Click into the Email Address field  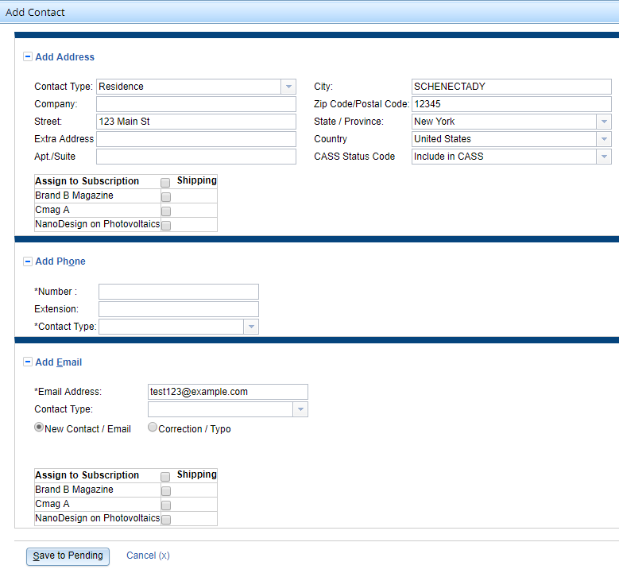tap(228, 392)
